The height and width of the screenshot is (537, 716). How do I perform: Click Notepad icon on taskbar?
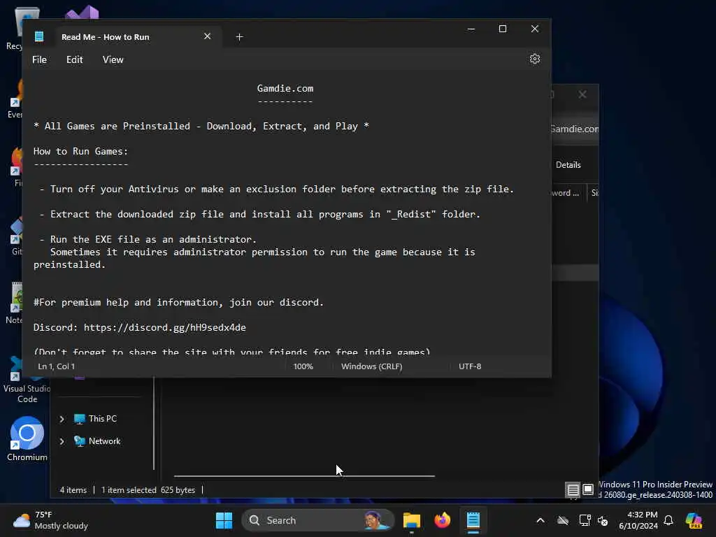(x=473, y=520)
